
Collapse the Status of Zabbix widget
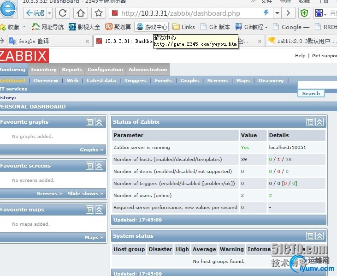click(x=319, y=122)
